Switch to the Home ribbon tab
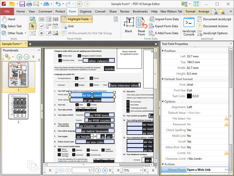 pos(20,11)
